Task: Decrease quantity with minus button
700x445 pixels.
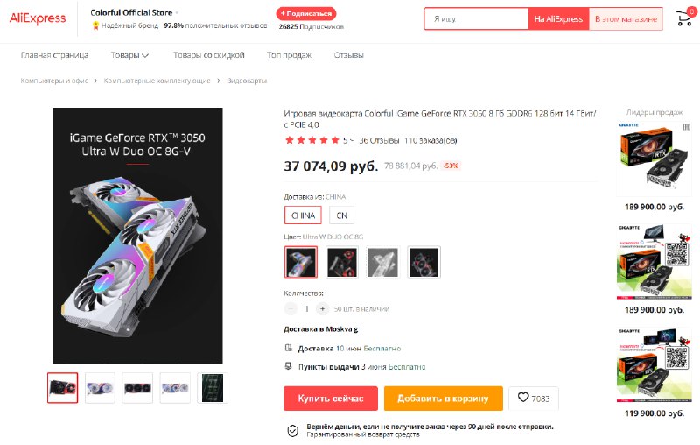Action: (x=290, y=308)
